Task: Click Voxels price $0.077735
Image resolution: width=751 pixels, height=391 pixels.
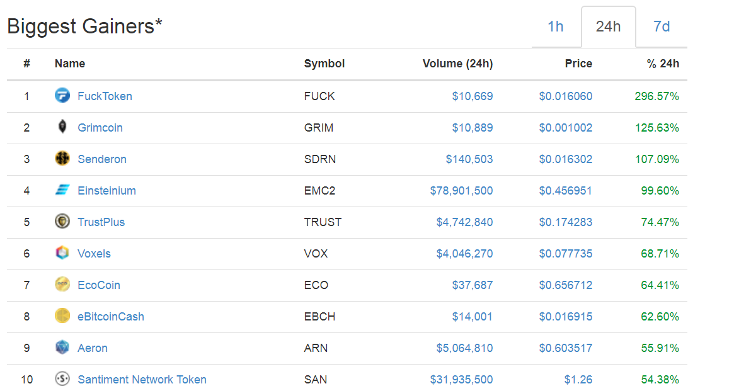Action: point(566,254)
